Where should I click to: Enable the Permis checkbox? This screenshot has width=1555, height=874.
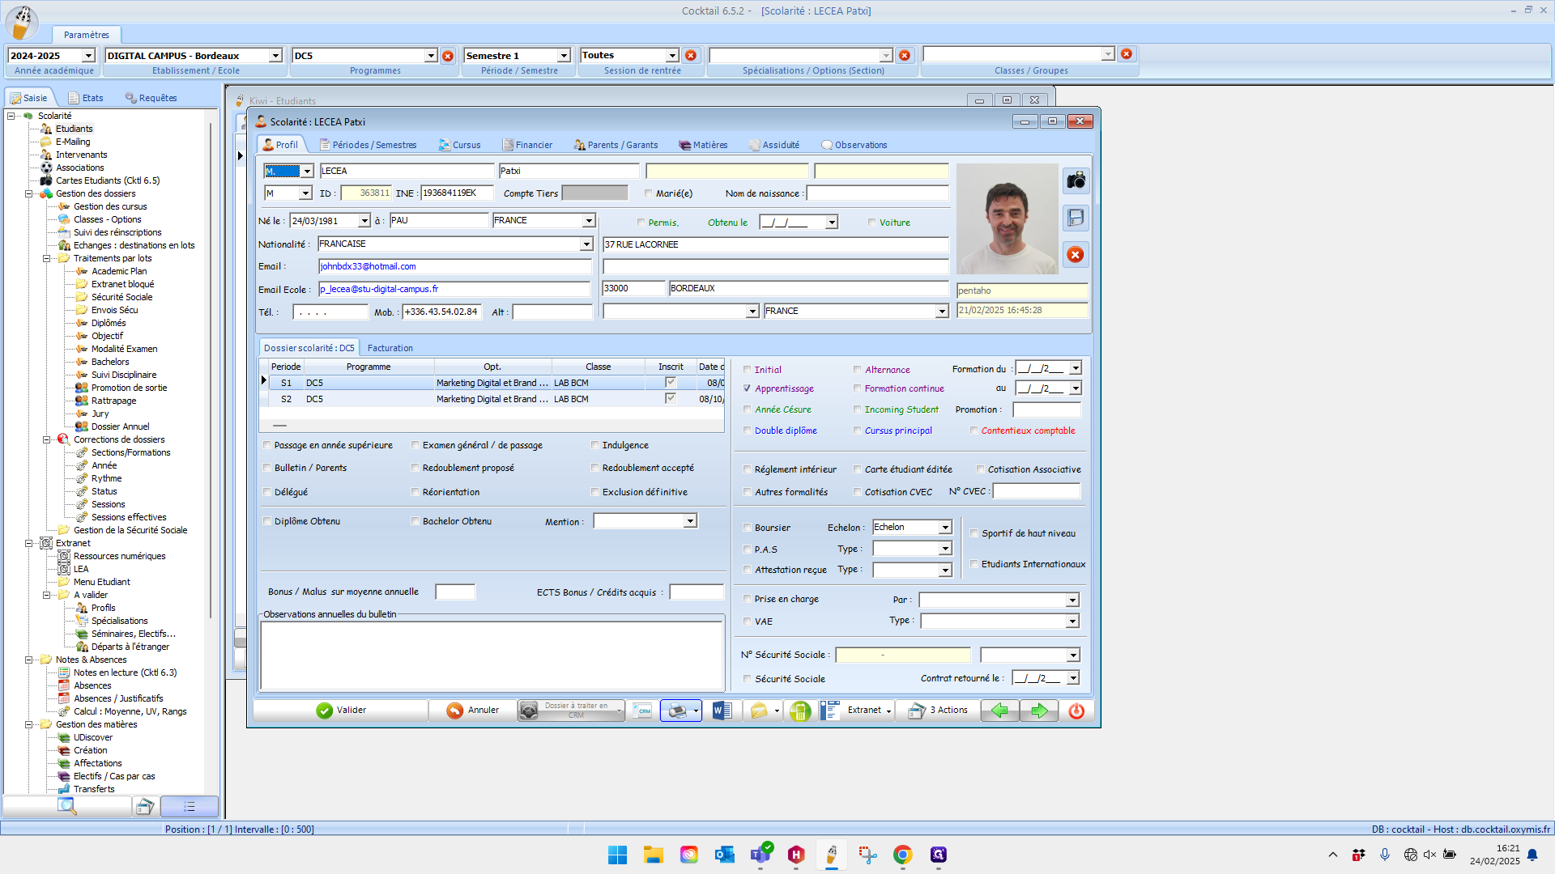tap(641, 223)
